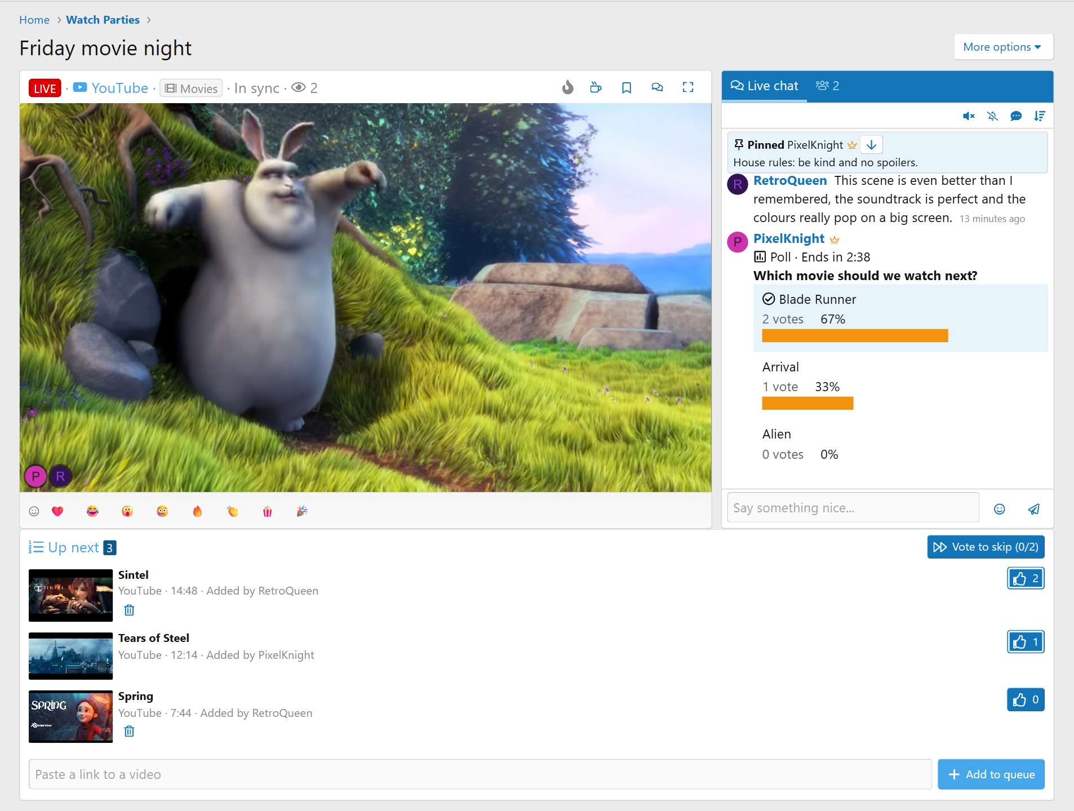The height and width of the screenshot is (811, 1074).
Task: Go to the Home breadcrumb
Action: click(34, 20)
